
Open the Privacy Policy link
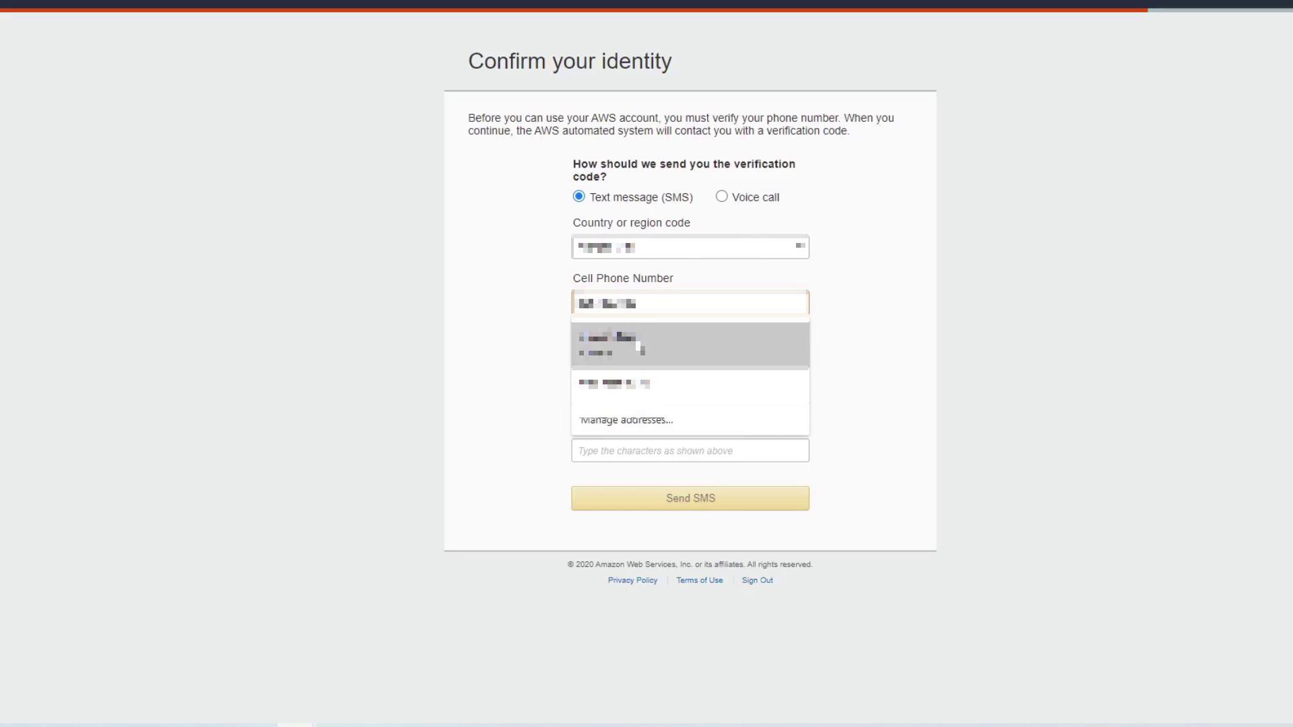632,580
